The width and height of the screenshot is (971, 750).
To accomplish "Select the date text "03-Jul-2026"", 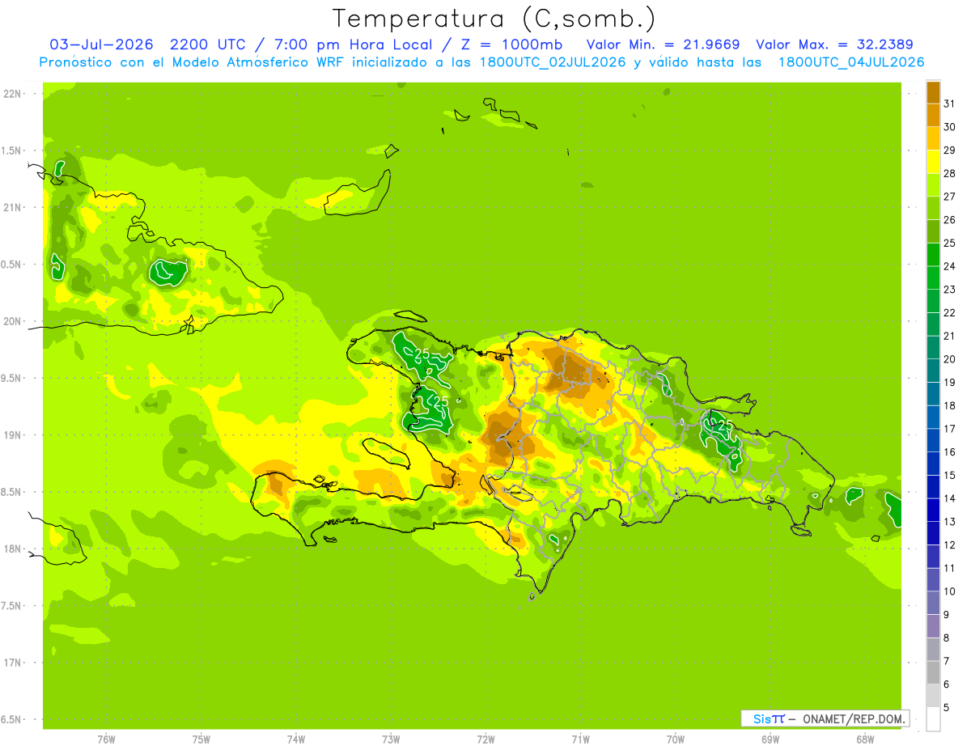I will coord(103,44).
